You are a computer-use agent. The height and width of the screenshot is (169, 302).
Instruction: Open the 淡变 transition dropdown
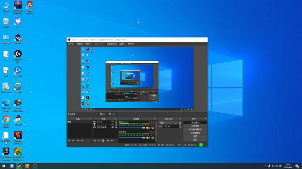point(168,123)
